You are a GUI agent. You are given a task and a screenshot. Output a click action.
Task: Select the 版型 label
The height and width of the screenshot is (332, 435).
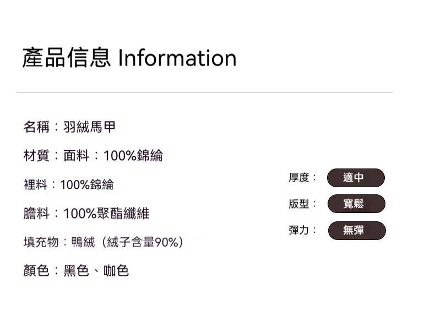pos(300,204)
